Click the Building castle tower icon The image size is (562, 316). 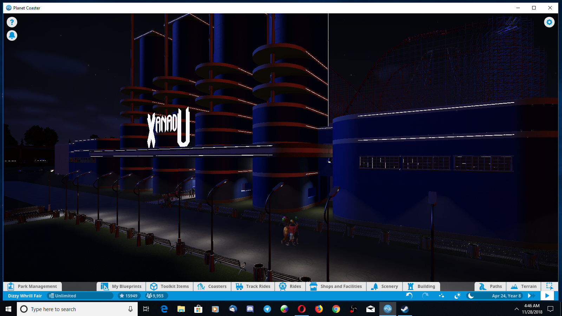[410, 286]
